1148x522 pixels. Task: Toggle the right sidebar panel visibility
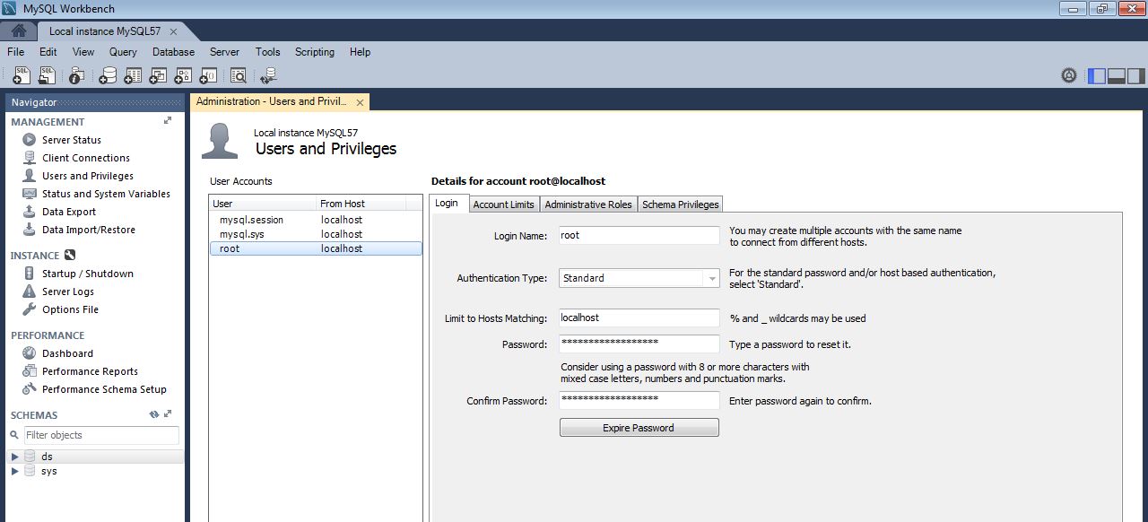tap(1136, 76)
